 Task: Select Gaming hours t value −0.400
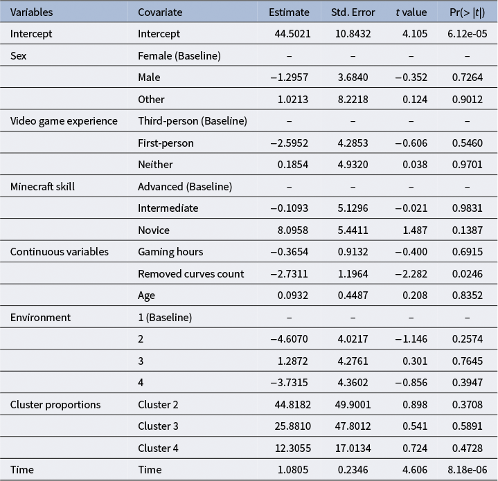click(411, 252)
